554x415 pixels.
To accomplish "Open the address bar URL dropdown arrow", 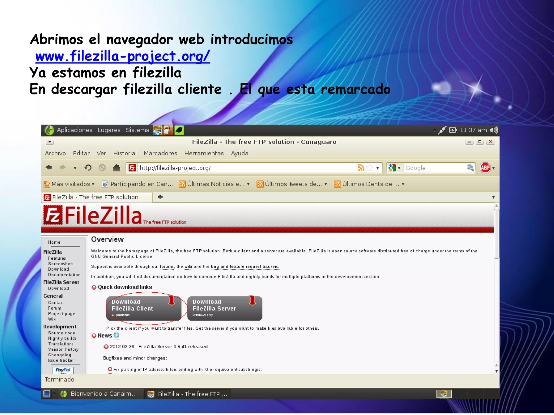I will click(378, 168).
